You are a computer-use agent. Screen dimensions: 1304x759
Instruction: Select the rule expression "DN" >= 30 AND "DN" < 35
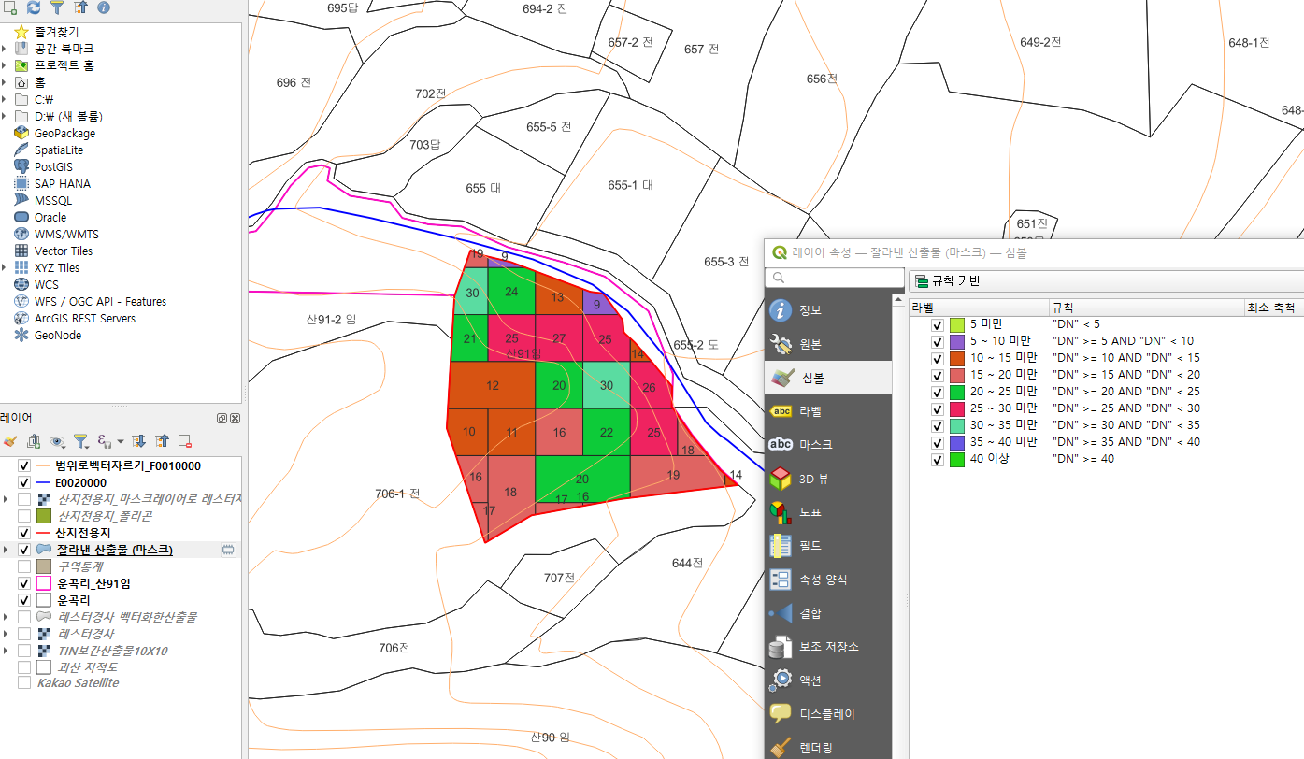point(1125,426)
